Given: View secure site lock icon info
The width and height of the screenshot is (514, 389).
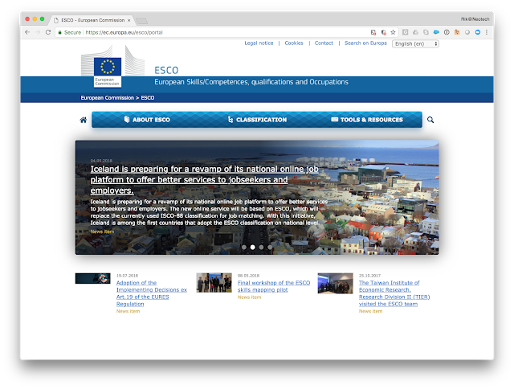Looking at the screenshot, I should [60, 32].
